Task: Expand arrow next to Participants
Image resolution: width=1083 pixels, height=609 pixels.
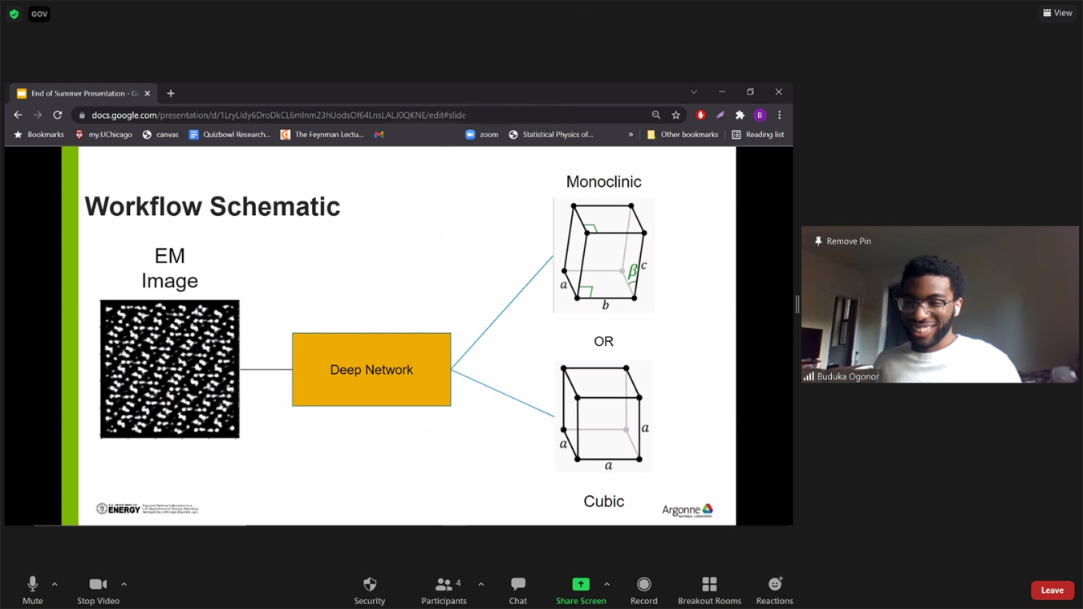Action: coord(481,584)
